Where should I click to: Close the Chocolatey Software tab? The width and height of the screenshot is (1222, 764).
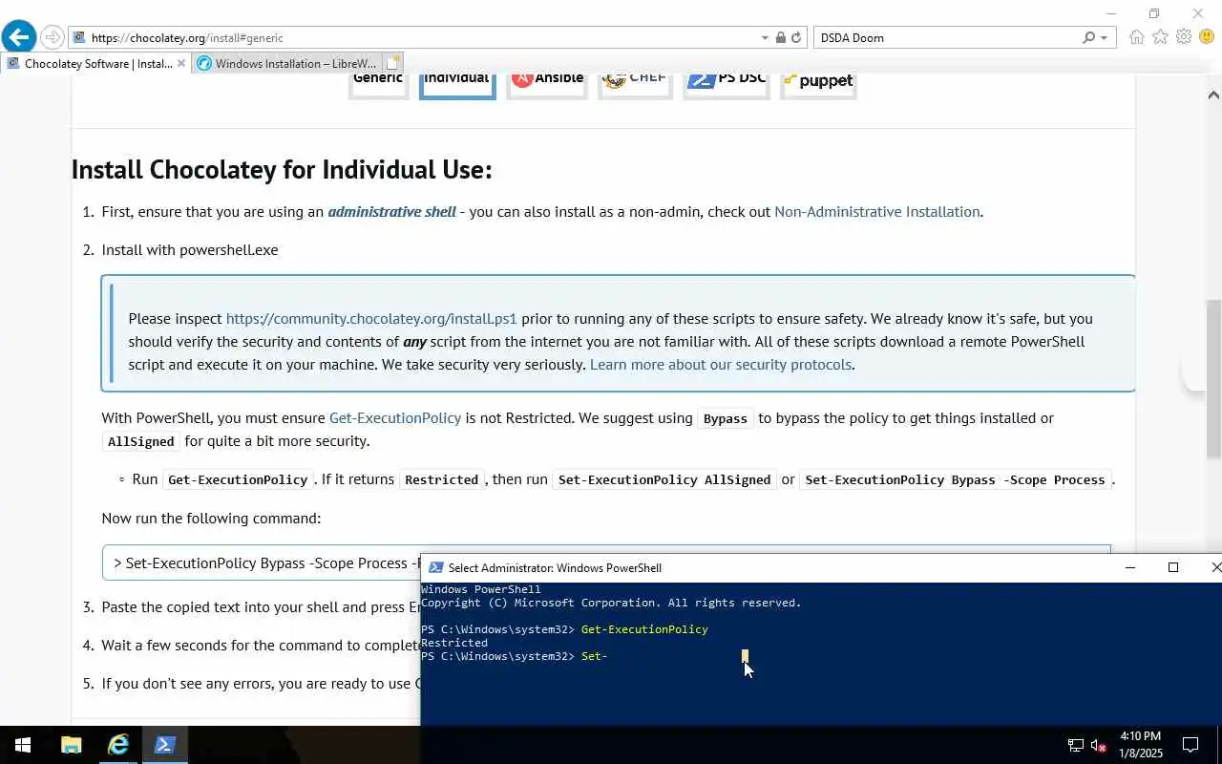[x=181, y=63]
